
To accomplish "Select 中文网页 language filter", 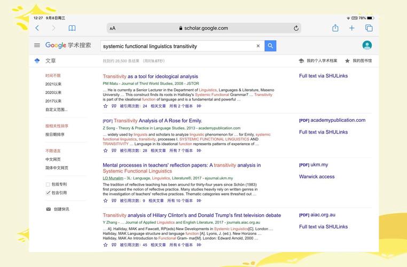I will click(x=53, y=159).
